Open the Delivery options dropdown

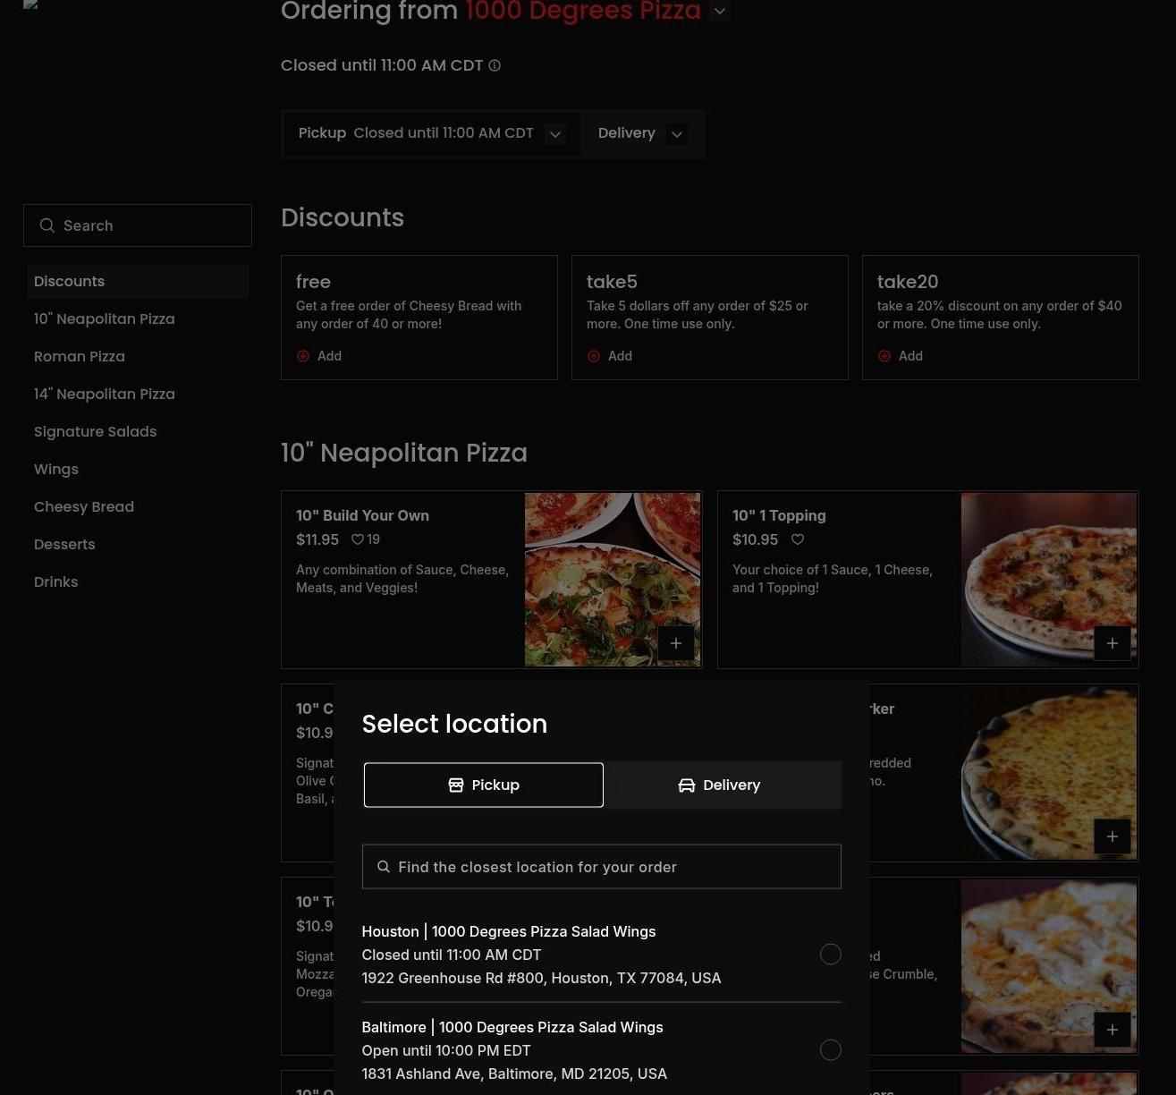[676, 134]
